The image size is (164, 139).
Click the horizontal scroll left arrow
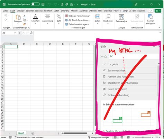(x=62, y=133)
